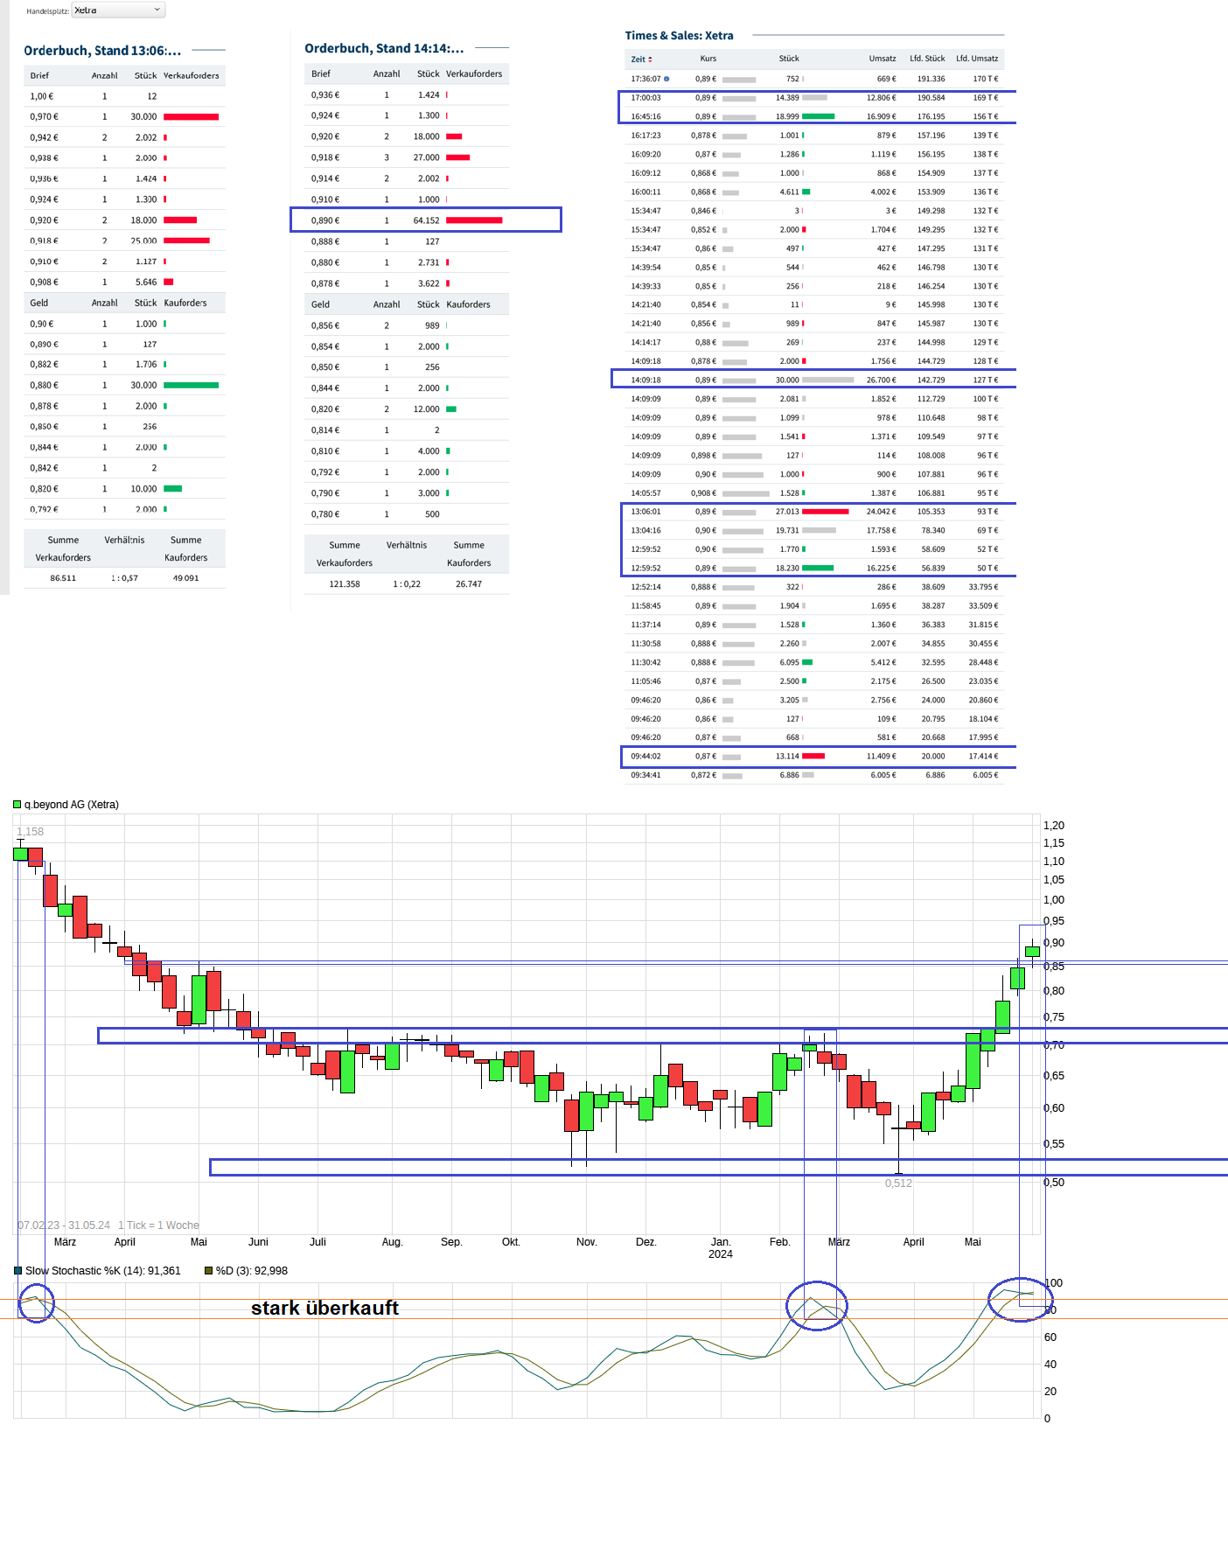Click the 26.700 € Umsatz value

tap(881, 381)
